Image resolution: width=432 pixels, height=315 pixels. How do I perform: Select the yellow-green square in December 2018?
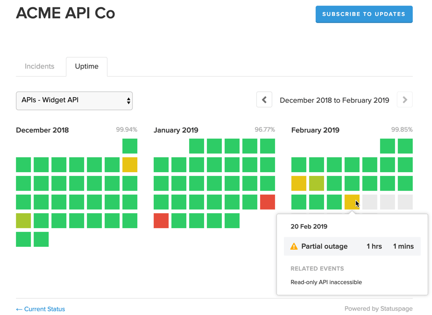23,221
